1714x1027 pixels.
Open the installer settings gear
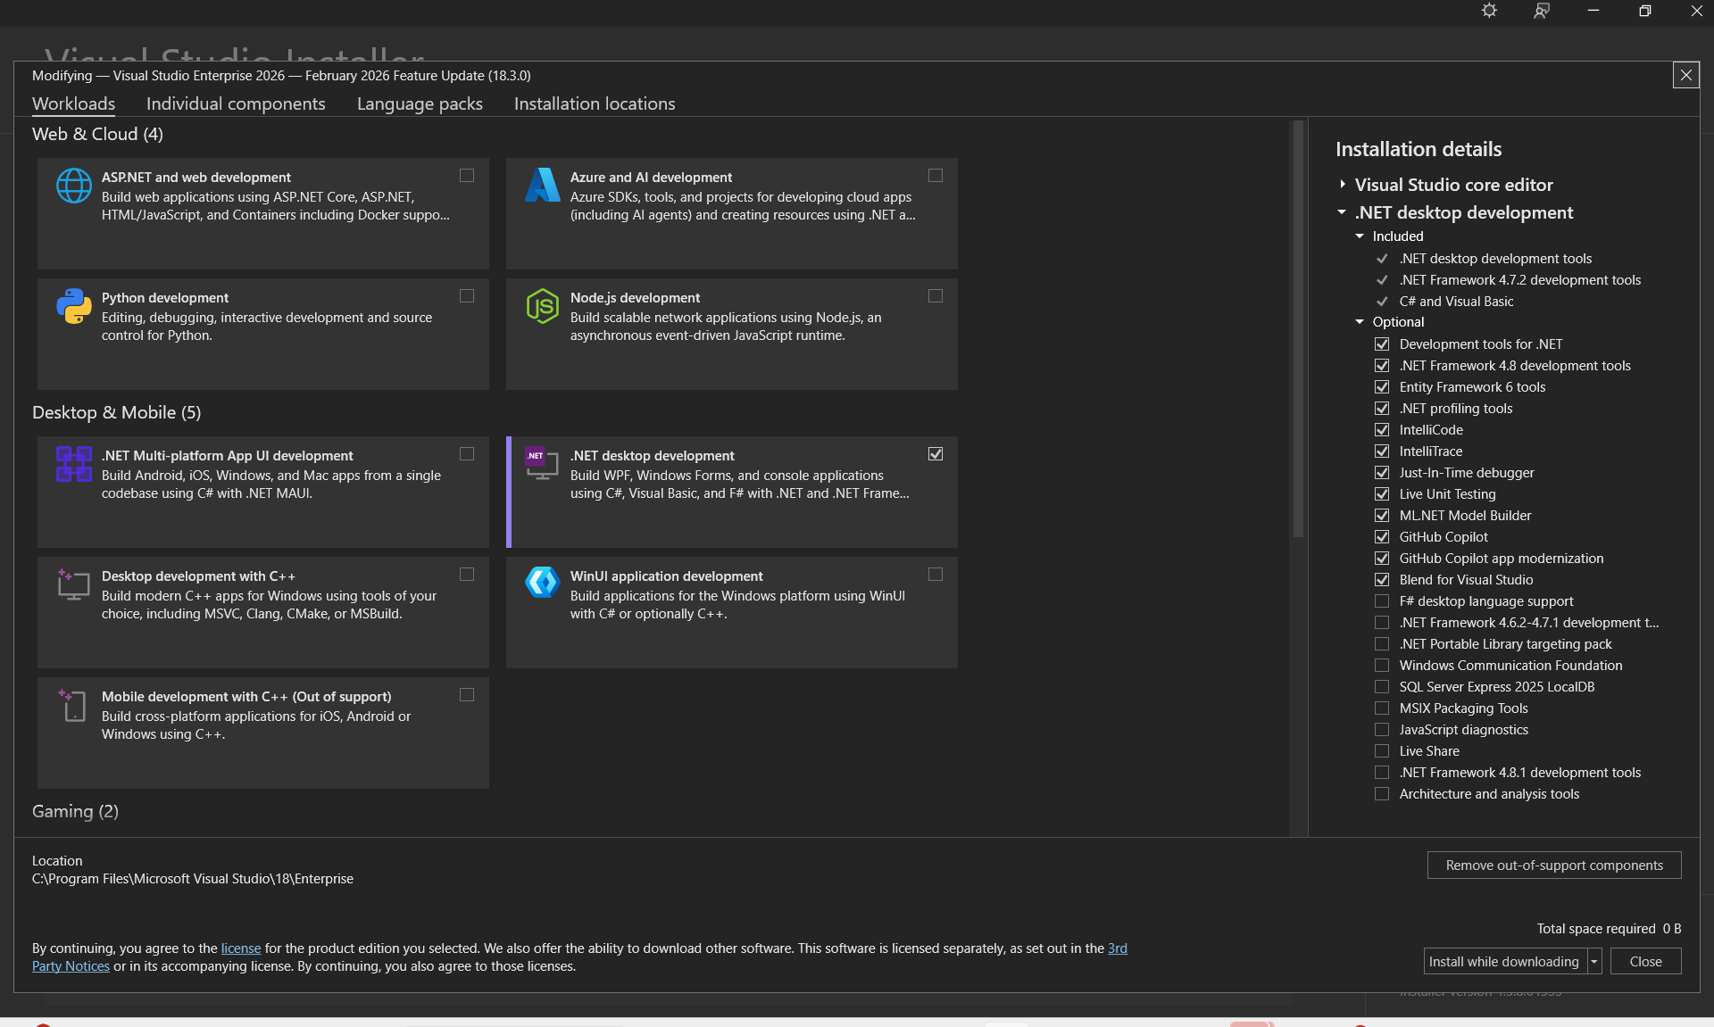[x=1489, y=11]
